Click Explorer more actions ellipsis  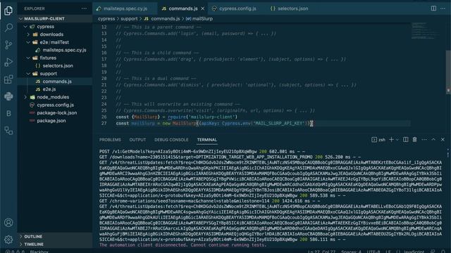click(x=84, y=8)
